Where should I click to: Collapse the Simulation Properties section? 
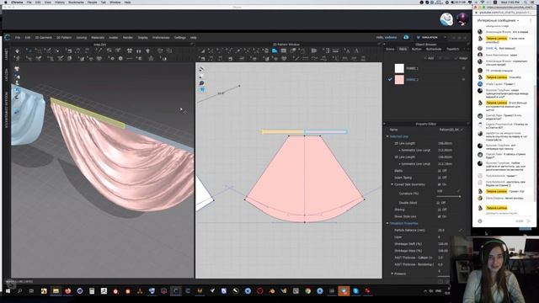point(387,223)
